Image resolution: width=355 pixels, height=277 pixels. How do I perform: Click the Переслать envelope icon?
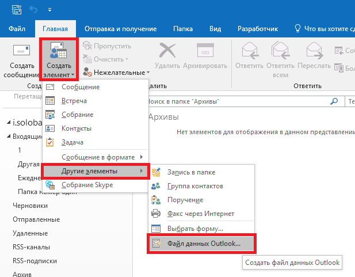point(314,50)
